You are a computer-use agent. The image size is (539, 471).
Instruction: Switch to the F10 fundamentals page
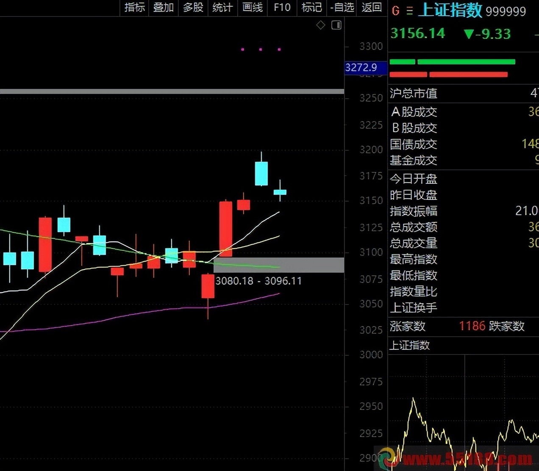click(282, 8)
